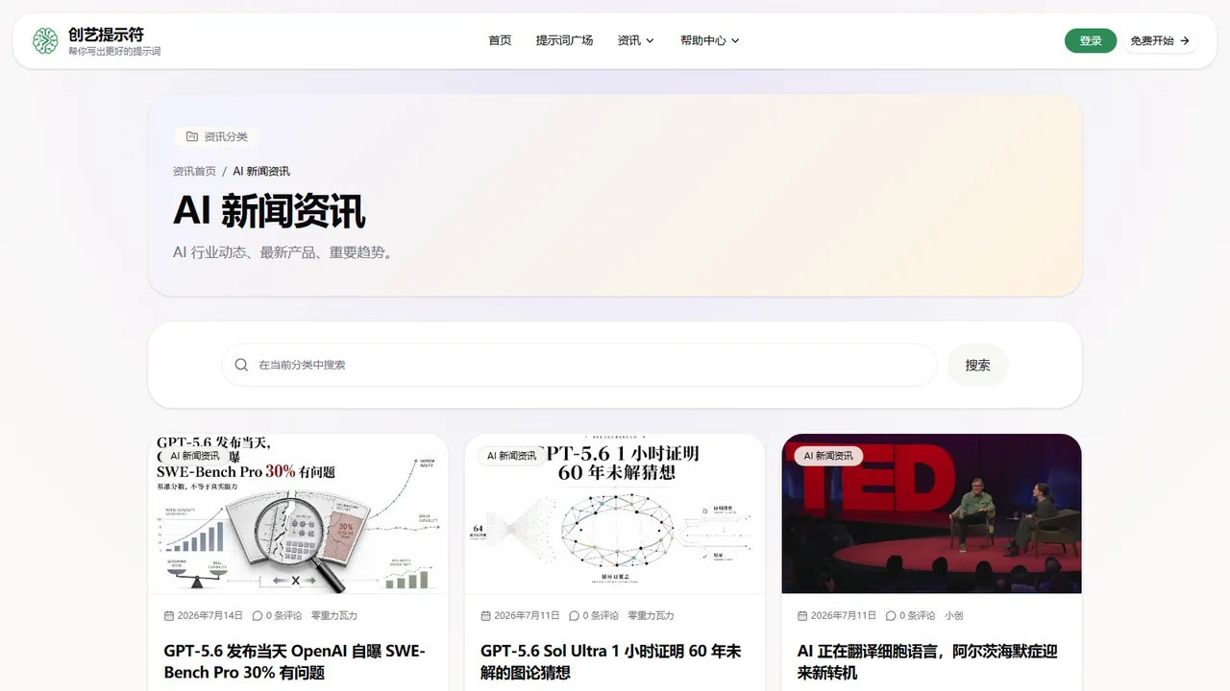
Task: Click the 帮你写出更好的提示词 tagline
Action: pos(114,51)
